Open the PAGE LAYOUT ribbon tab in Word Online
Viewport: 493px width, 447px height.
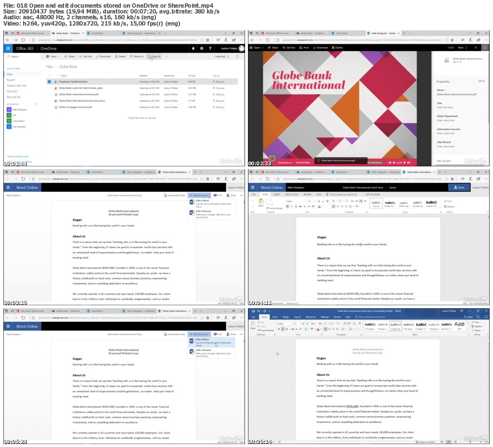pos(292,194)
